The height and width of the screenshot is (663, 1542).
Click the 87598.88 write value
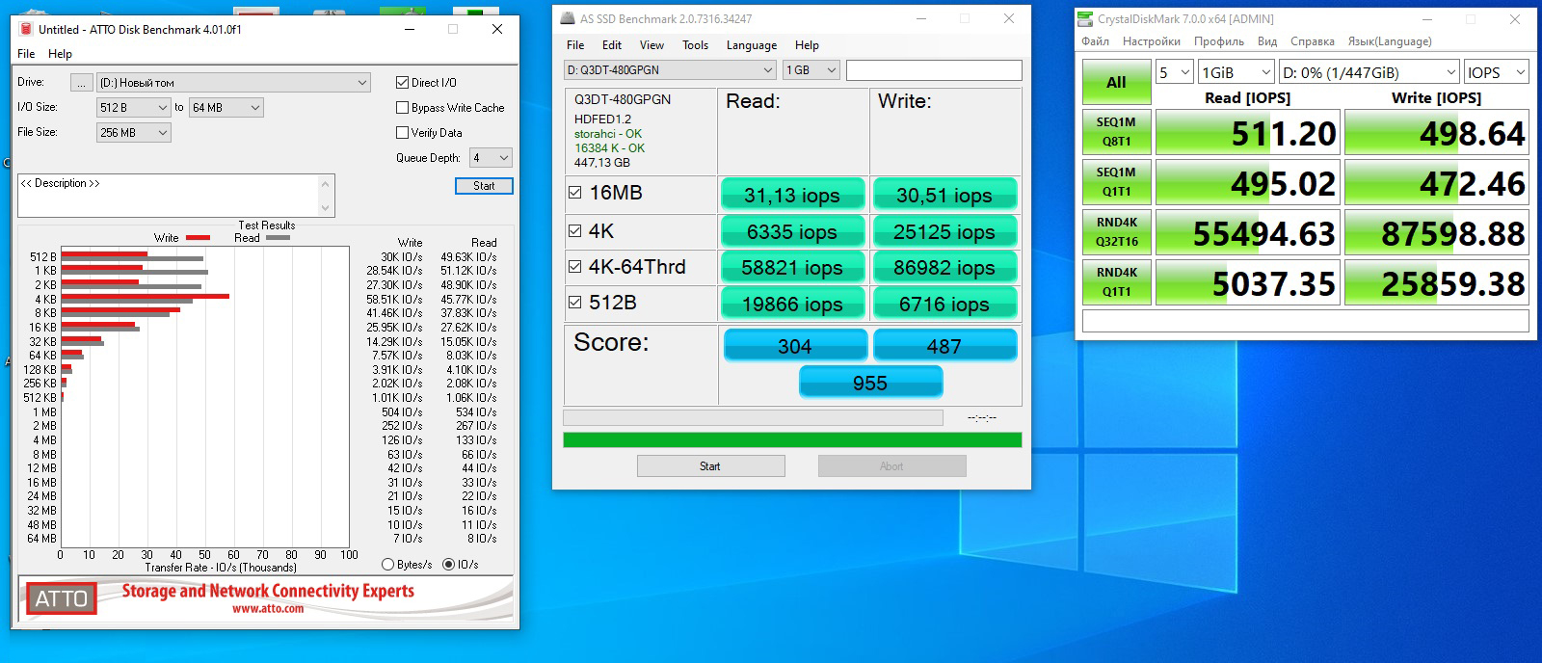(x=1436, y=233)
